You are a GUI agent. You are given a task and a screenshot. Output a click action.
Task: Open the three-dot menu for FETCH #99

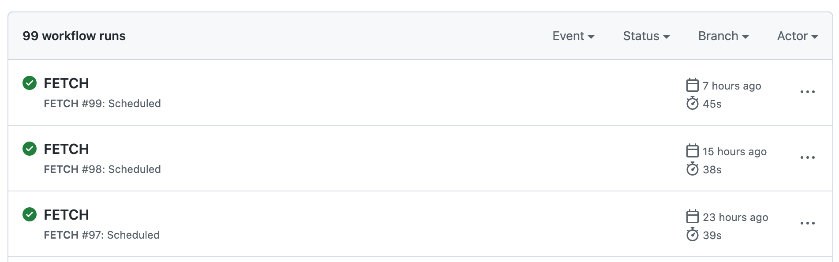807,92
